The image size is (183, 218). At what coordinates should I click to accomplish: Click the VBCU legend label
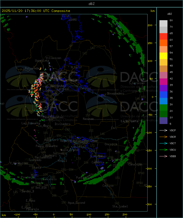(x=173, y=150)
